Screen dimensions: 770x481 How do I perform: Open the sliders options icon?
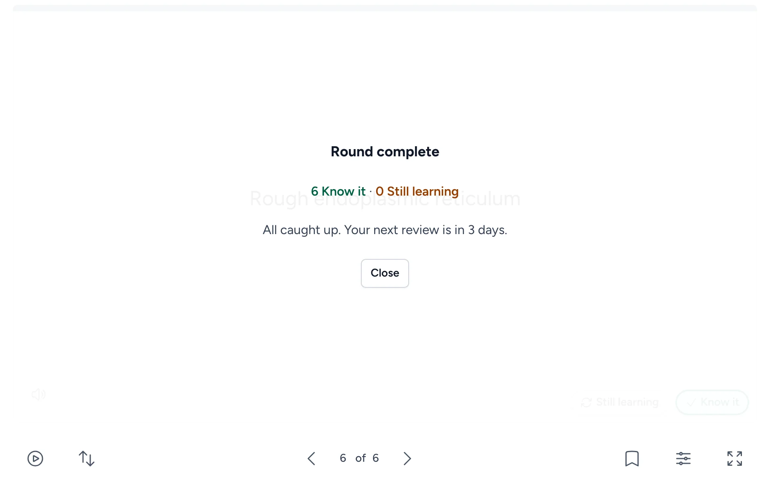[x=683, y=458]
